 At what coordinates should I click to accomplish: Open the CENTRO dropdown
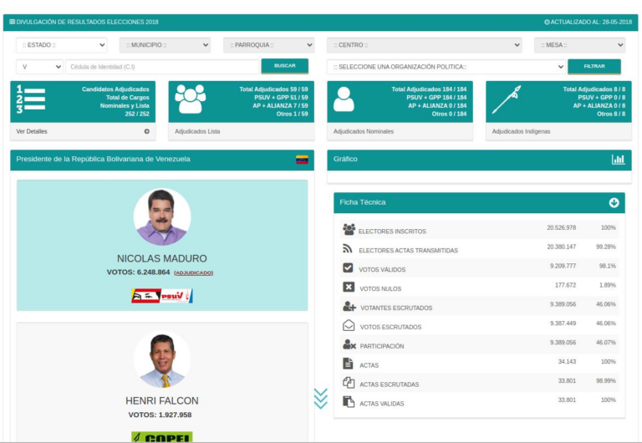point(426,45)
